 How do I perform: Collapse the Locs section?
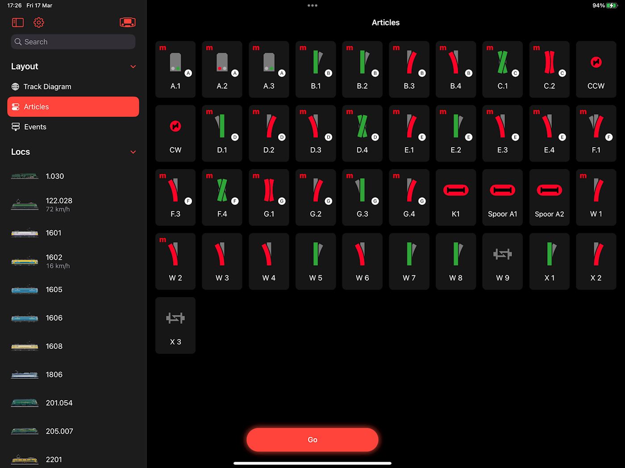tap(133, 152)
